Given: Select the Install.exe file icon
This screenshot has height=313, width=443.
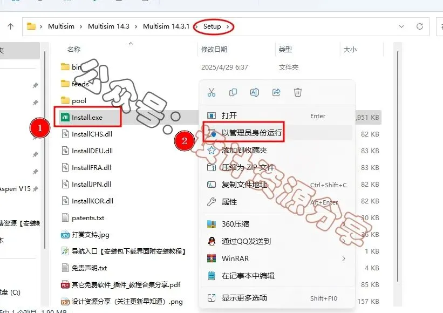Looking at the screenshot, I should click(65, 117).
